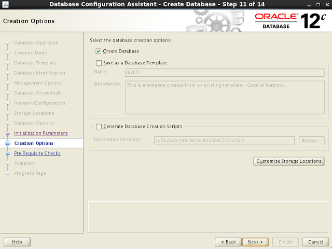Screen dimensions: 332x249
Task: Click the empty message area at bottom
Action: tap(208, 217)
